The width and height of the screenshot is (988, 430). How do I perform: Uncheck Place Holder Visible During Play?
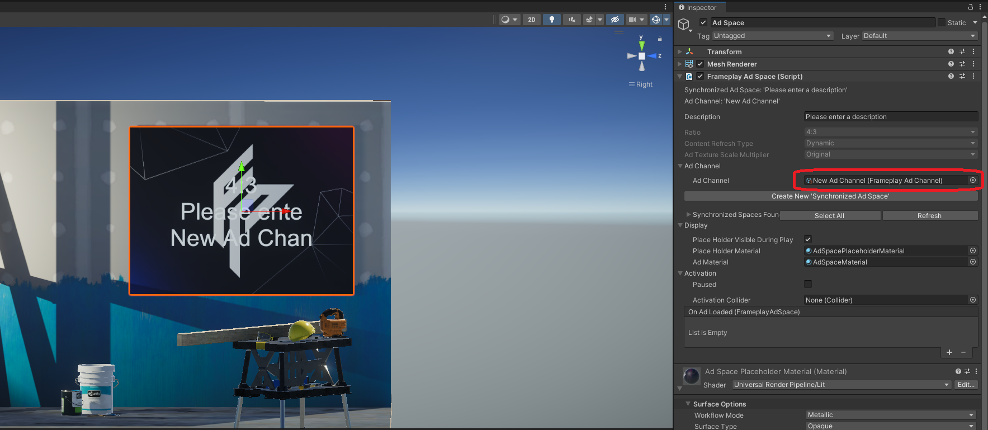(x=808, y=239)
